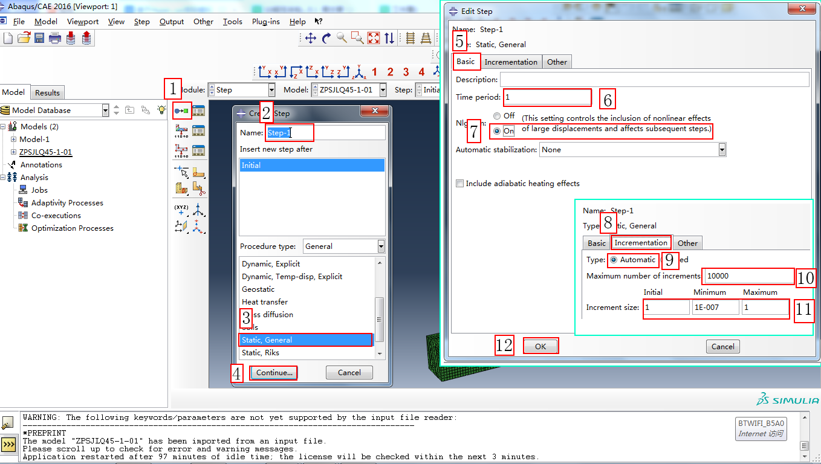This screenshot has width=821, height=464.
Task: Click the step Name input field
Action: (x=325, y=133)
